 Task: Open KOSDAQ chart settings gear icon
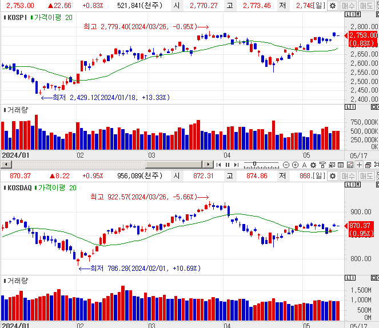pos(333,176)
